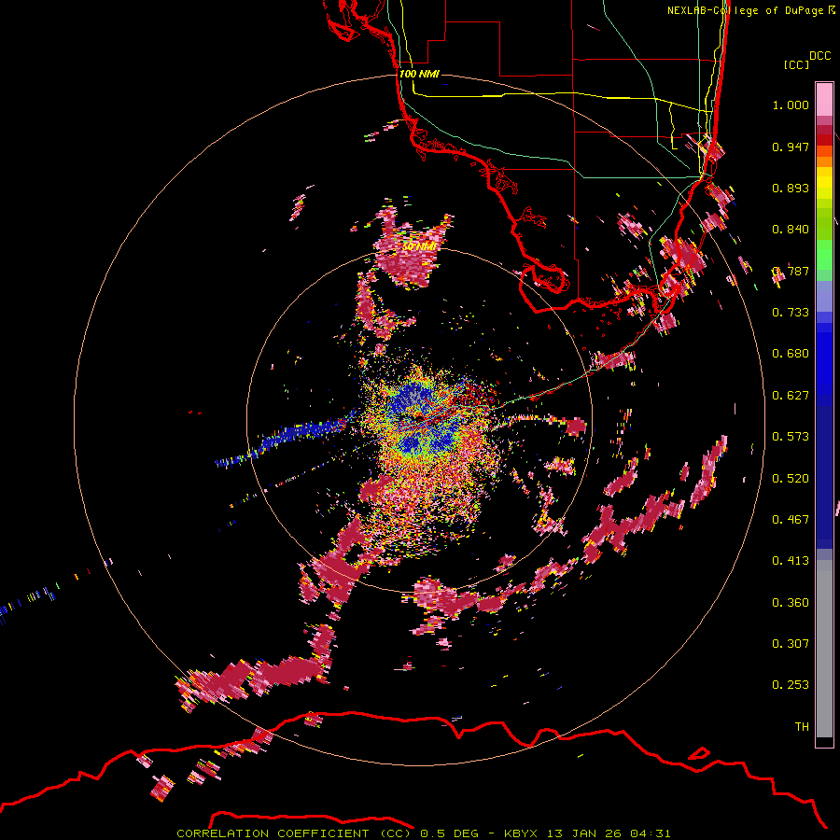Select the 0.520 scale value
840x840 pixels.
791,479
